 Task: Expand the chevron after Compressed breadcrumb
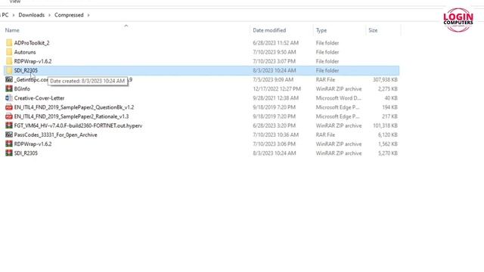pyautogui.click(x=88, y=15)
